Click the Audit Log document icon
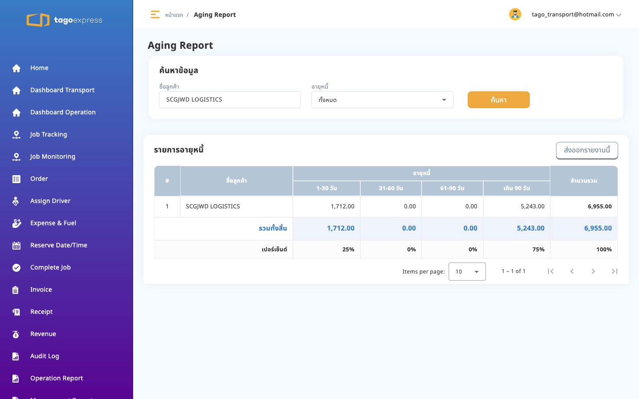Viewport: 639px width, 399px height. pos(16,356)
